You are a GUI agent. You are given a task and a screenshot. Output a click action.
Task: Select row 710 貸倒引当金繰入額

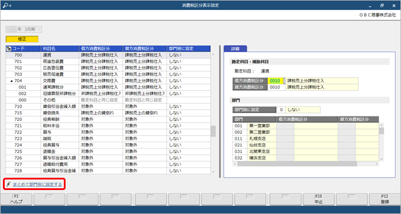click(108, 106)
